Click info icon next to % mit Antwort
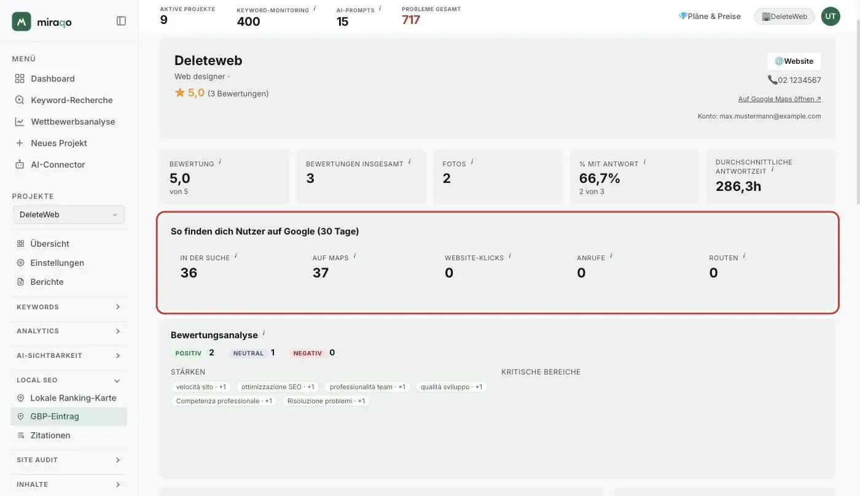The width and height of the screenshot is (860, 496). (644, 162)
